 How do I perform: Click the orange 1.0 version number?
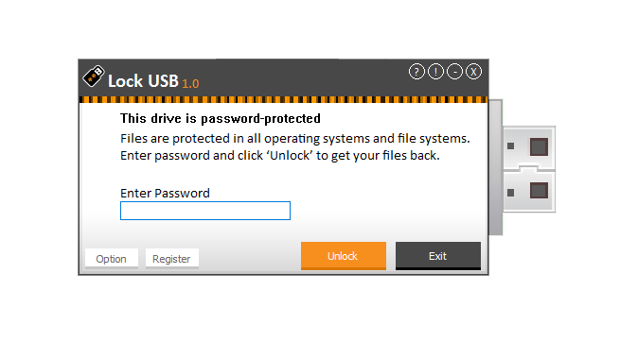point(190,84)
